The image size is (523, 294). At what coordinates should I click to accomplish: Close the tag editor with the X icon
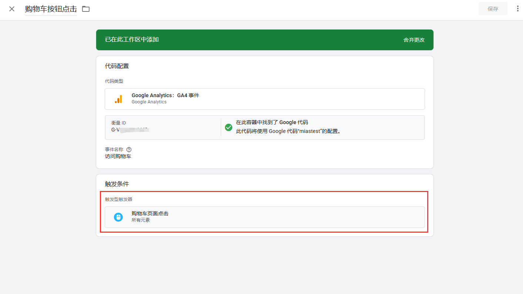point(12,9)
